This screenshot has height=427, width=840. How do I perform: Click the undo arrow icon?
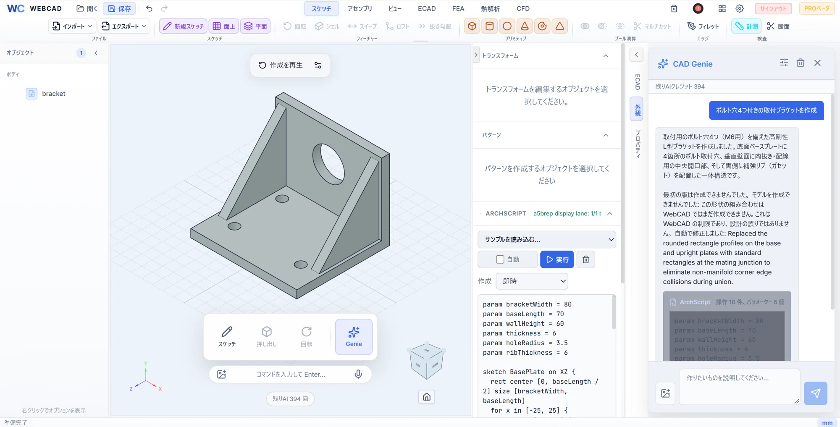(x=149, y=8)
